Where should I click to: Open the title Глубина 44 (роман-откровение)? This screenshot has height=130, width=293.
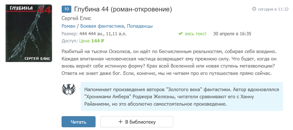[x=123, y=9]
